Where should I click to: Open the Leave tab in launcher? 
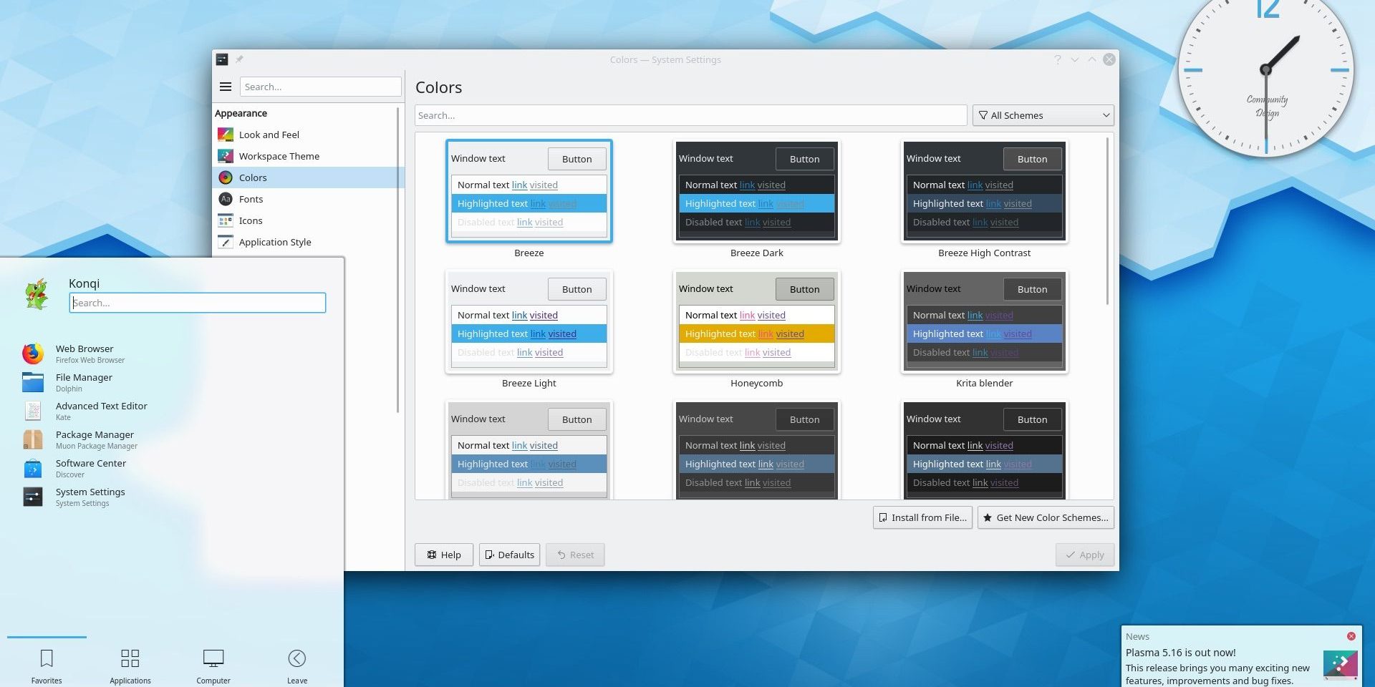[297, 665]
